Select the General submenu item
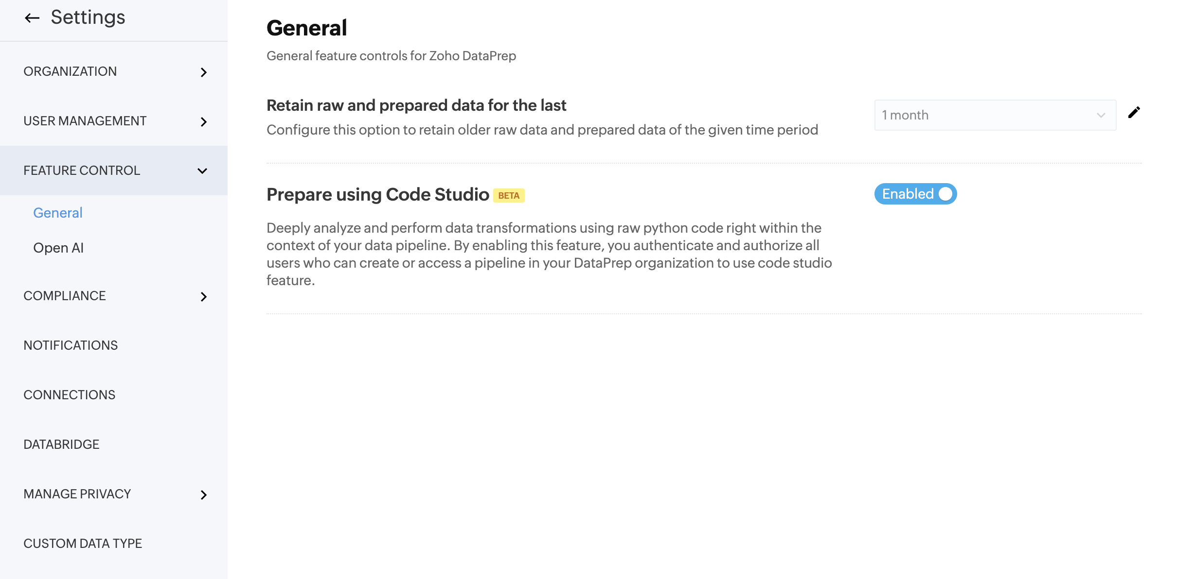Screen dimensions: 1177x579 click(58, 213)
